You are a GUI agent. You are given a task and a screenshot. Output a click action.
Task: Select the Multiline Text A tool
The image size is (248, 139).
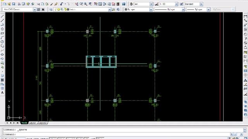2,93
